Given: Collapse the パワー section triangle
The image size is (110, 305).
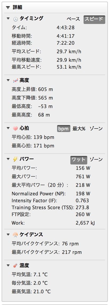Looking at the screenshot, I should (x=8, y=159).
